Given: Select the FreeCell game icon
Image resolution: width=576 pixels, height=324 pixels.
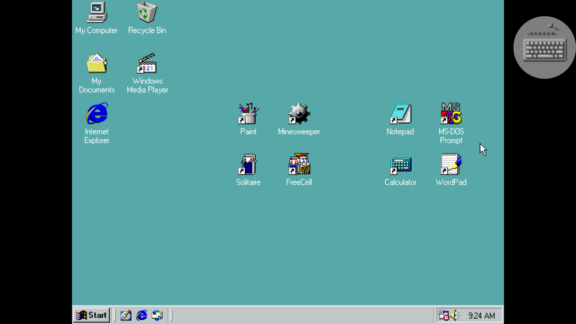Looking at the screenshot, I should click(299, 164).
